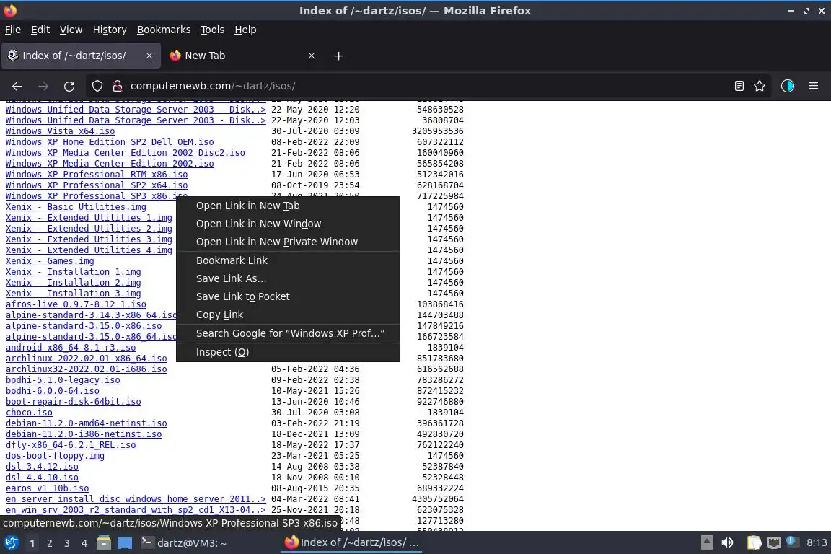This screenshot has height=554, width=831.
Task: Open the volume control in tray
Action: point(728,542)
